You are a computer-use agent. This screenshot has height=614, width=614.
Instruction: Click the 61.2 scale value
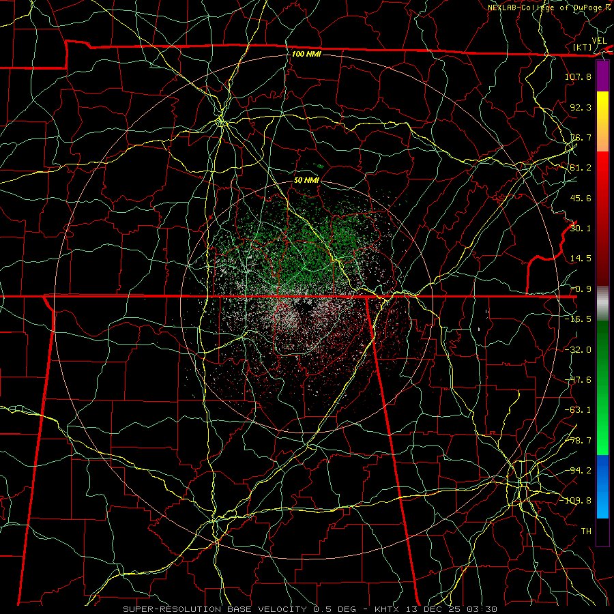[581, 168]
